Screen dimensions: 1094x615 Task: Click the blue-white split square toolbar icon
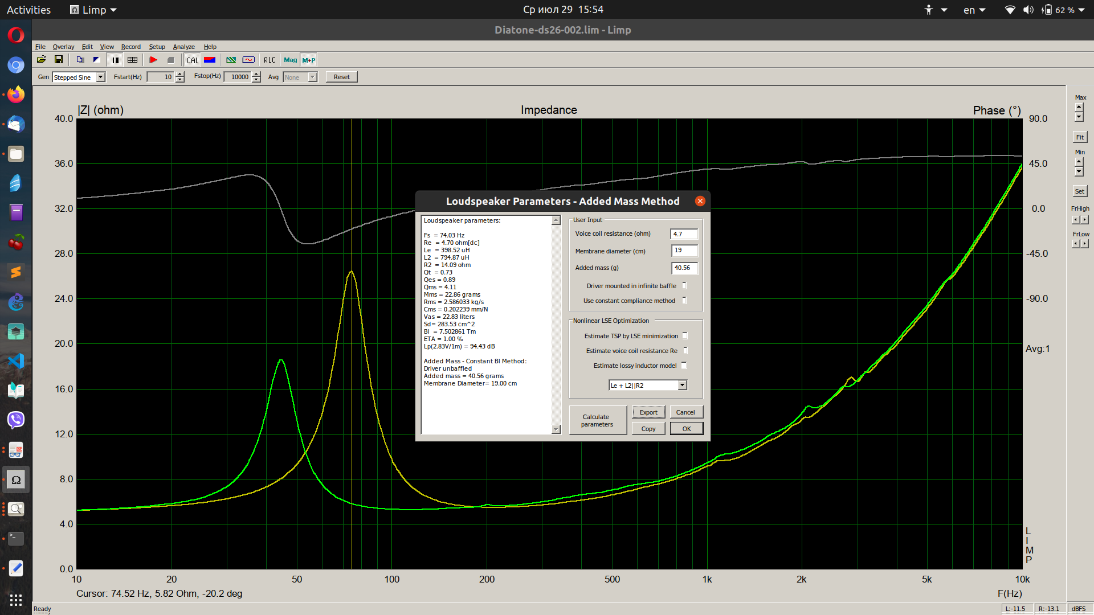click(96, 60)
